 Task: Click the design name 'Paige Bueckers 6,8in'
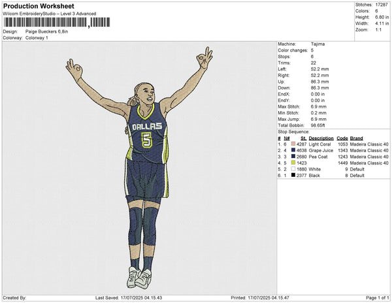click(x=47, y=32)
